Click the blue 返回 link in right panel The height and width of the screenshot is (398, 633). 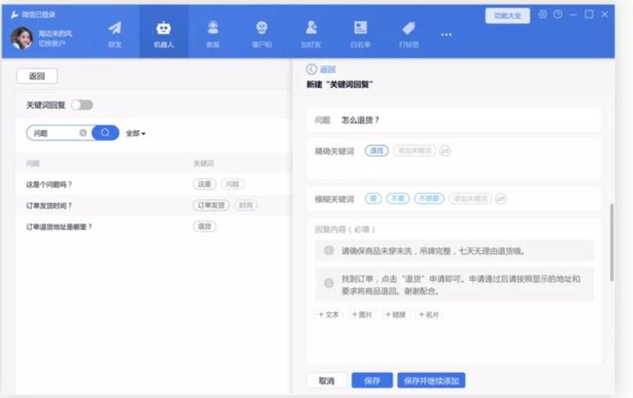[x=328, y=69]
